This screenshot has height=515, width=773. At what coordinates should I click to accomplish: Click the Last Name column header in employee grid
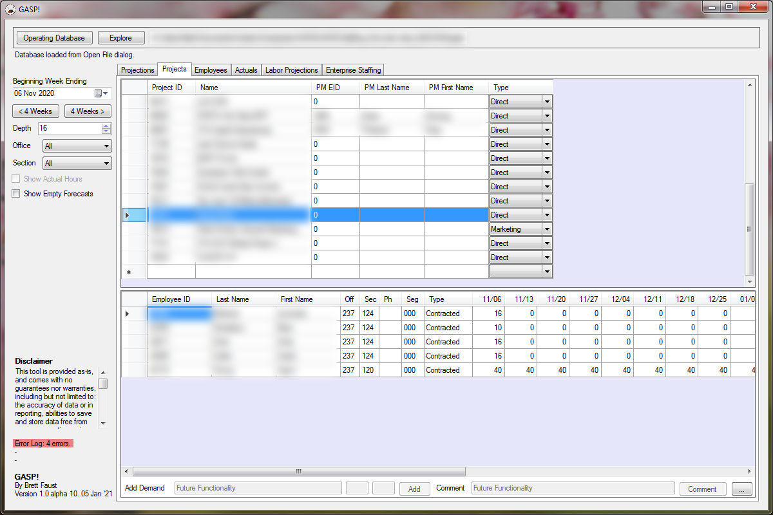pos(243,299)
